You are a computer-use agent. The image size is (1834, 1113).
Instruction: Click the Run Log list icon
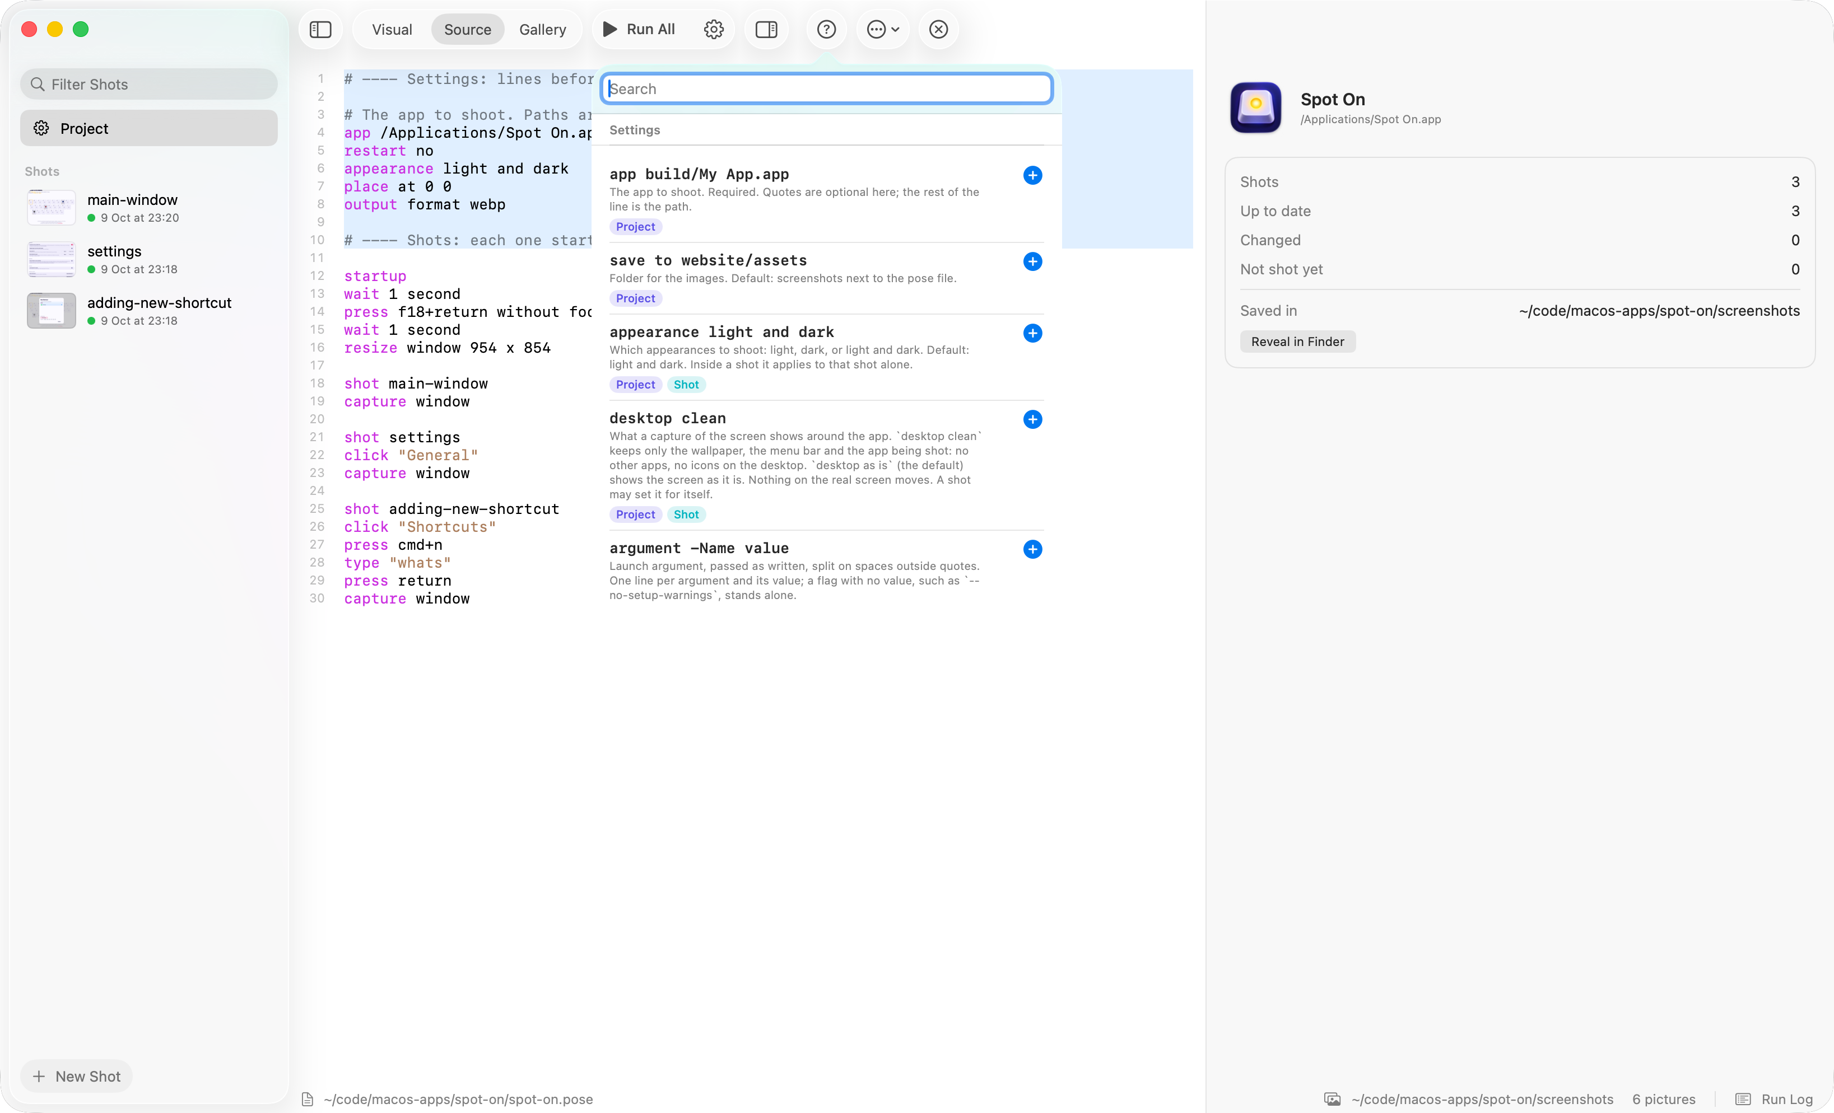click(1743, 1099)
